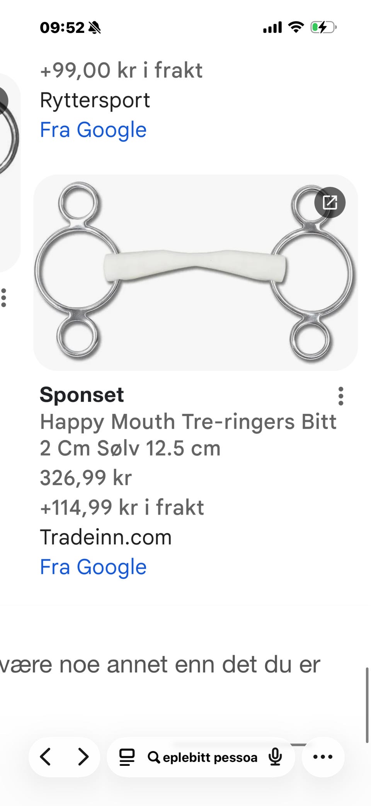Screen dimensions: 371x806
Task: Open upper Fra Google link under Ryttersport
Action: (93, 129)
